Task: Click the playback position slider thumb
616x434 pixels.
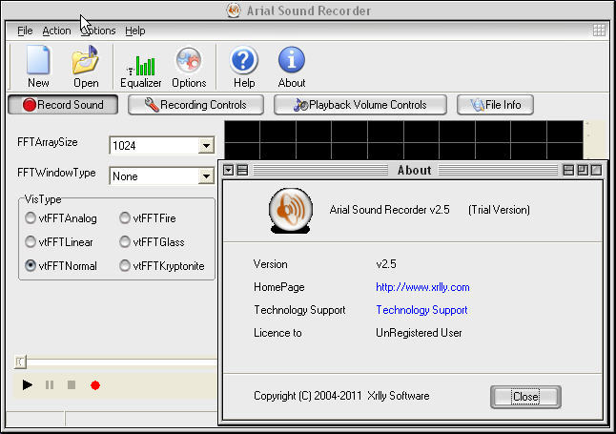Action: pyautogui.click(x=20, y=362)
